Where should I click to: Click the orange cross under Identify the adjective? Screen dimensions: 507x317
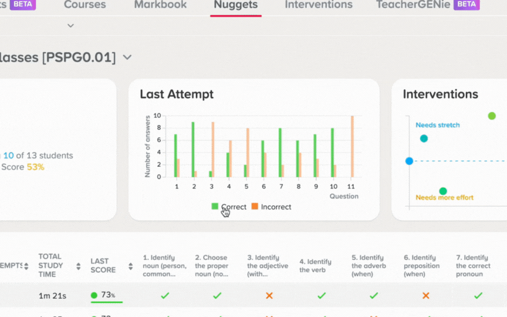click(269, 295)
